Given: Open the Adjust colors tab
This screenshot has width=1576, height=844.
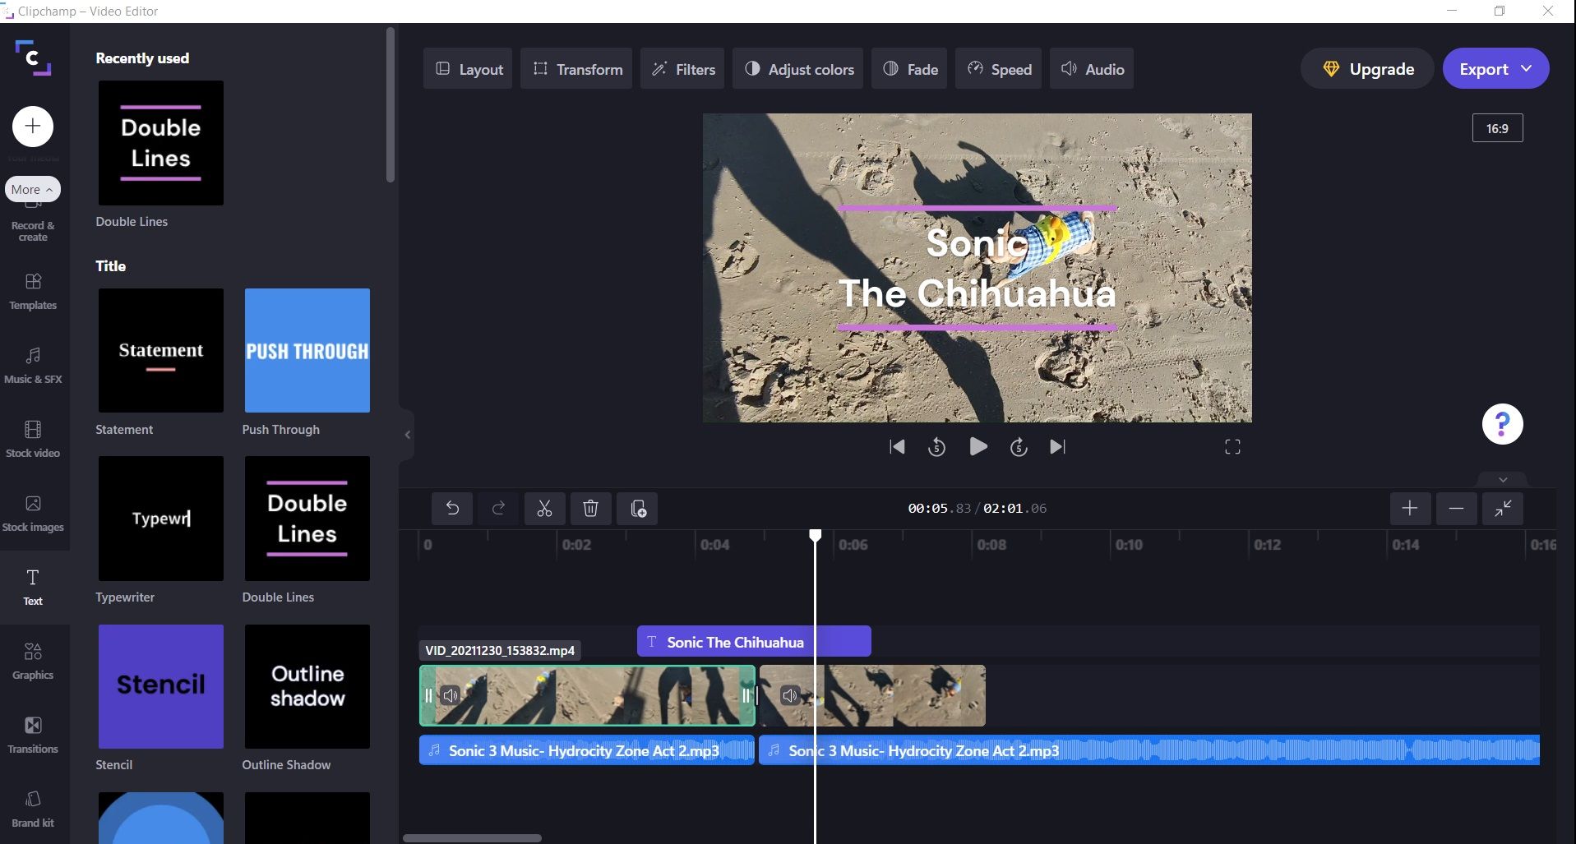Looking at the screenshot, I should pos(797,69).
